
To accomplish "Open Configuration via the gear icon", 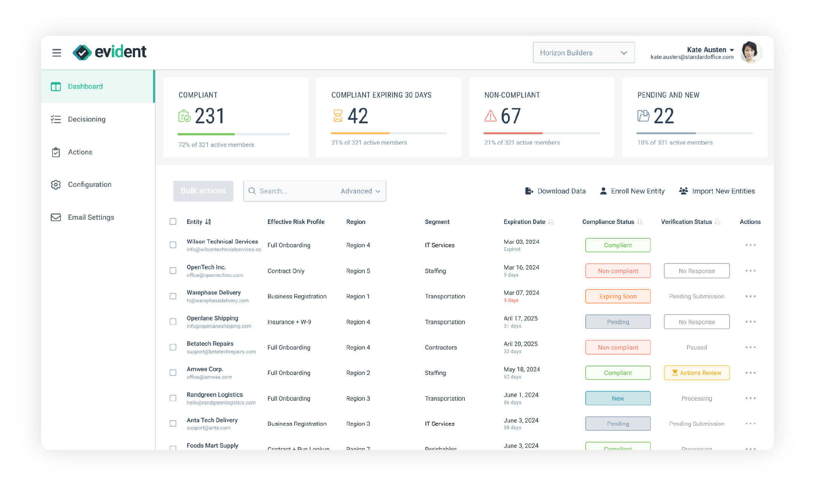I will click(x=56, y=184).
